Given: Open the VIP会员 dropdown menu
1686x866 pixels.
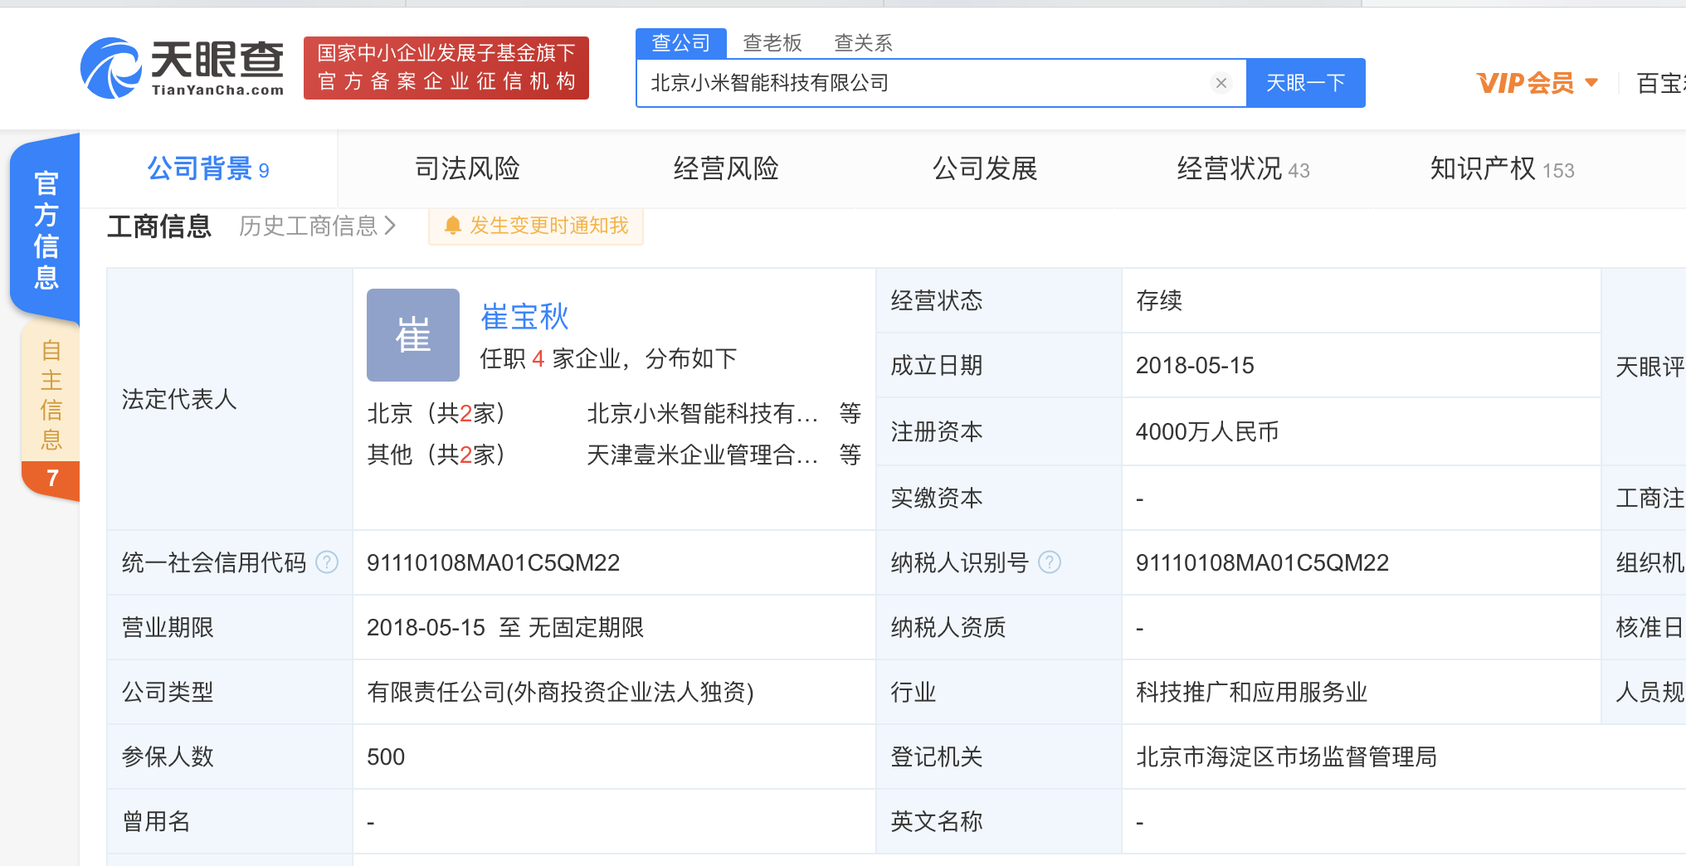Looking at the screenshot, I should point(1537,83).
